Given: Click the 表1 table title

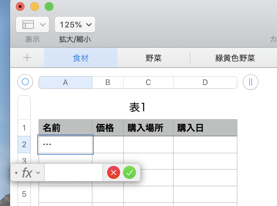Looking at the screenshot, I should click(137, 107).
